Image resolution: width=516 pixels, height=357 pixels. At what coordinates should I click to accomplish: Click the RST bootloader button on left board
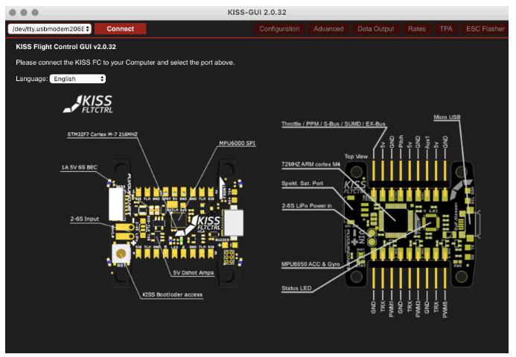point(121,254)
